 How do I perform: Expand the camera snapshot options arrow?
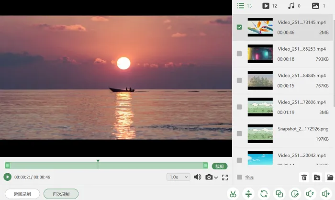[216, 178]
